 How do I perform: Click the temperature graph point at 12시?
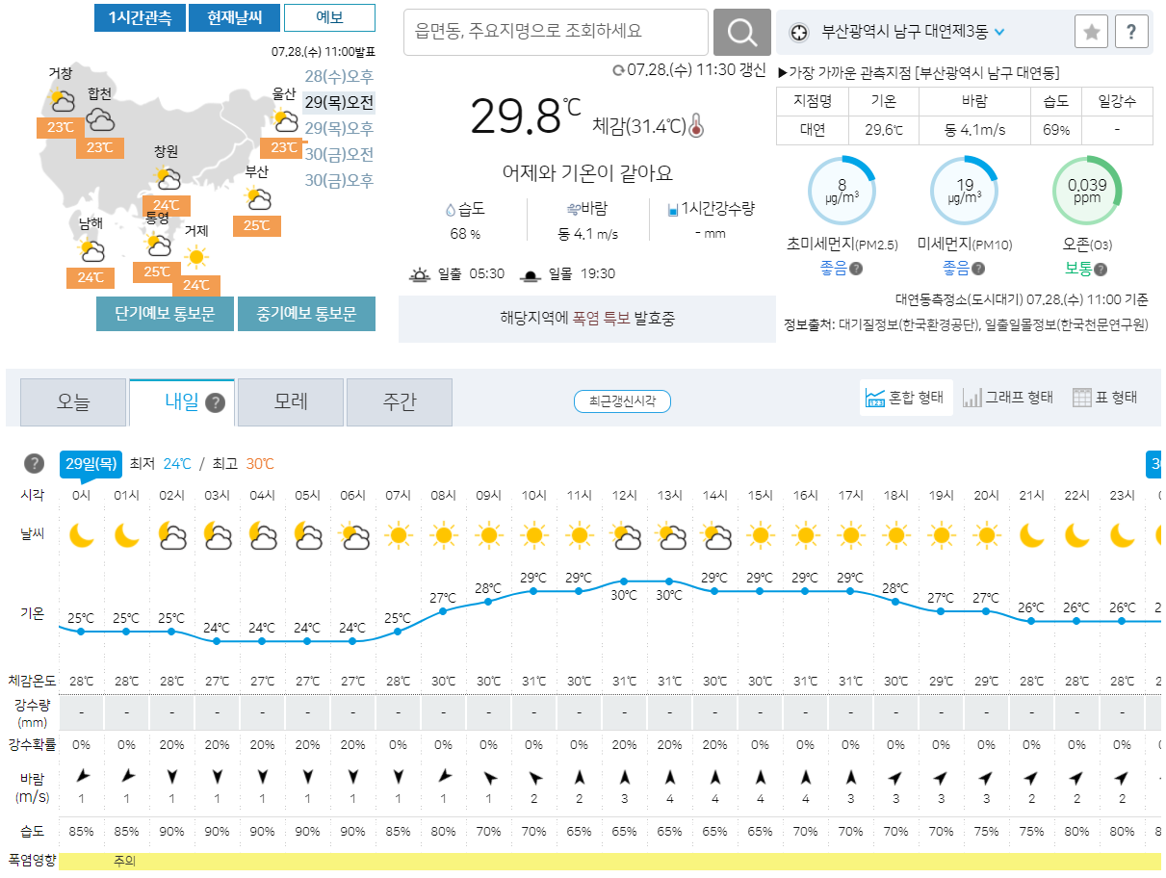[624, 581]
